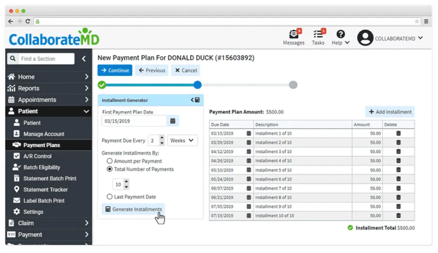Click the magnifier search icon in the sidebar

coord(13,59)
